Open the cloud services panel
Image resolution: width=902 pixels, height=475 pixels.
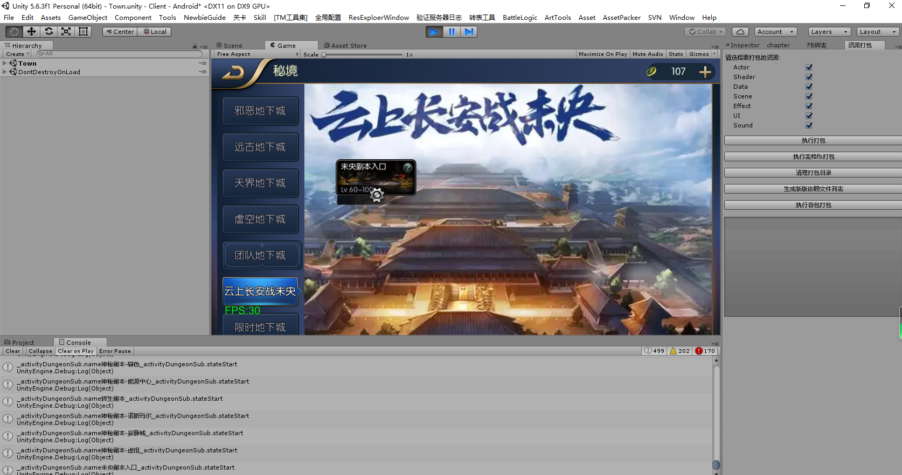[740, 32]
